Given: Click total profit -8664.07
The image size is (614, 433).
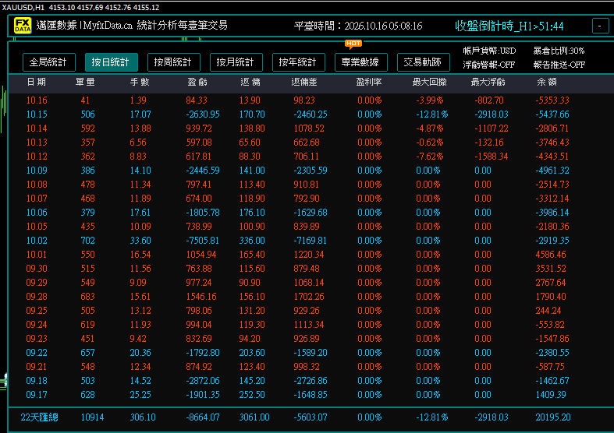Looking at the screenshot, I should click(202, 417).
